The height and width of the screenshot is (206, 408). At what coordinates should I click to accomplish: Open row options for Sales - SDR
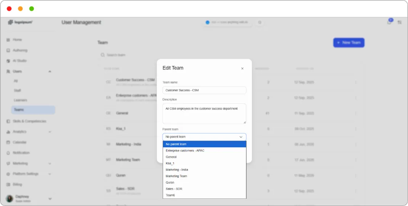(356, 191)
